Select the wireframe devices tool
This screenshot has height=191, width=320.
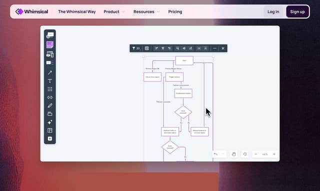[50, 54]
